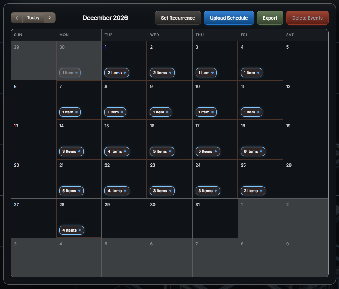Click the TUE column header
The height and width of the screenshot is (289, 339).
click(x=124, y=35)
